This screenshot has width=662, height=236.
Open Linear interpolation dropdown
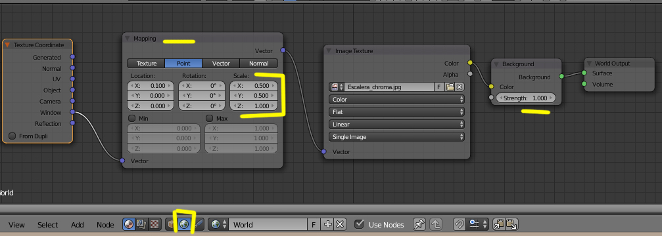[x=396, y=125]
